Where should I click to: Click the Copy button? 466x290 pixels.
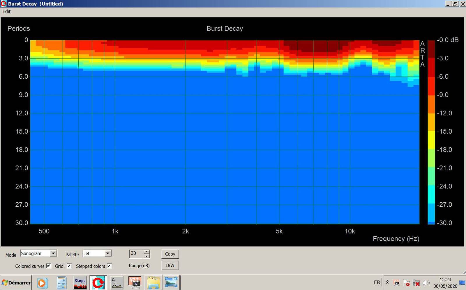pos(170,254)
